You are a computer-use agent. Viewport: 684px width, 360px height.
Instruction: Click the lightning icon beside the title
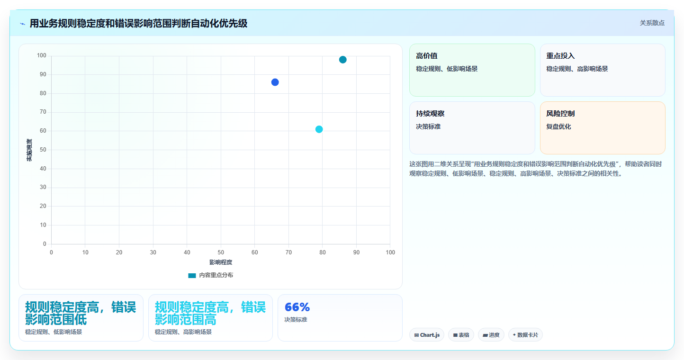[x=23, y=24]
